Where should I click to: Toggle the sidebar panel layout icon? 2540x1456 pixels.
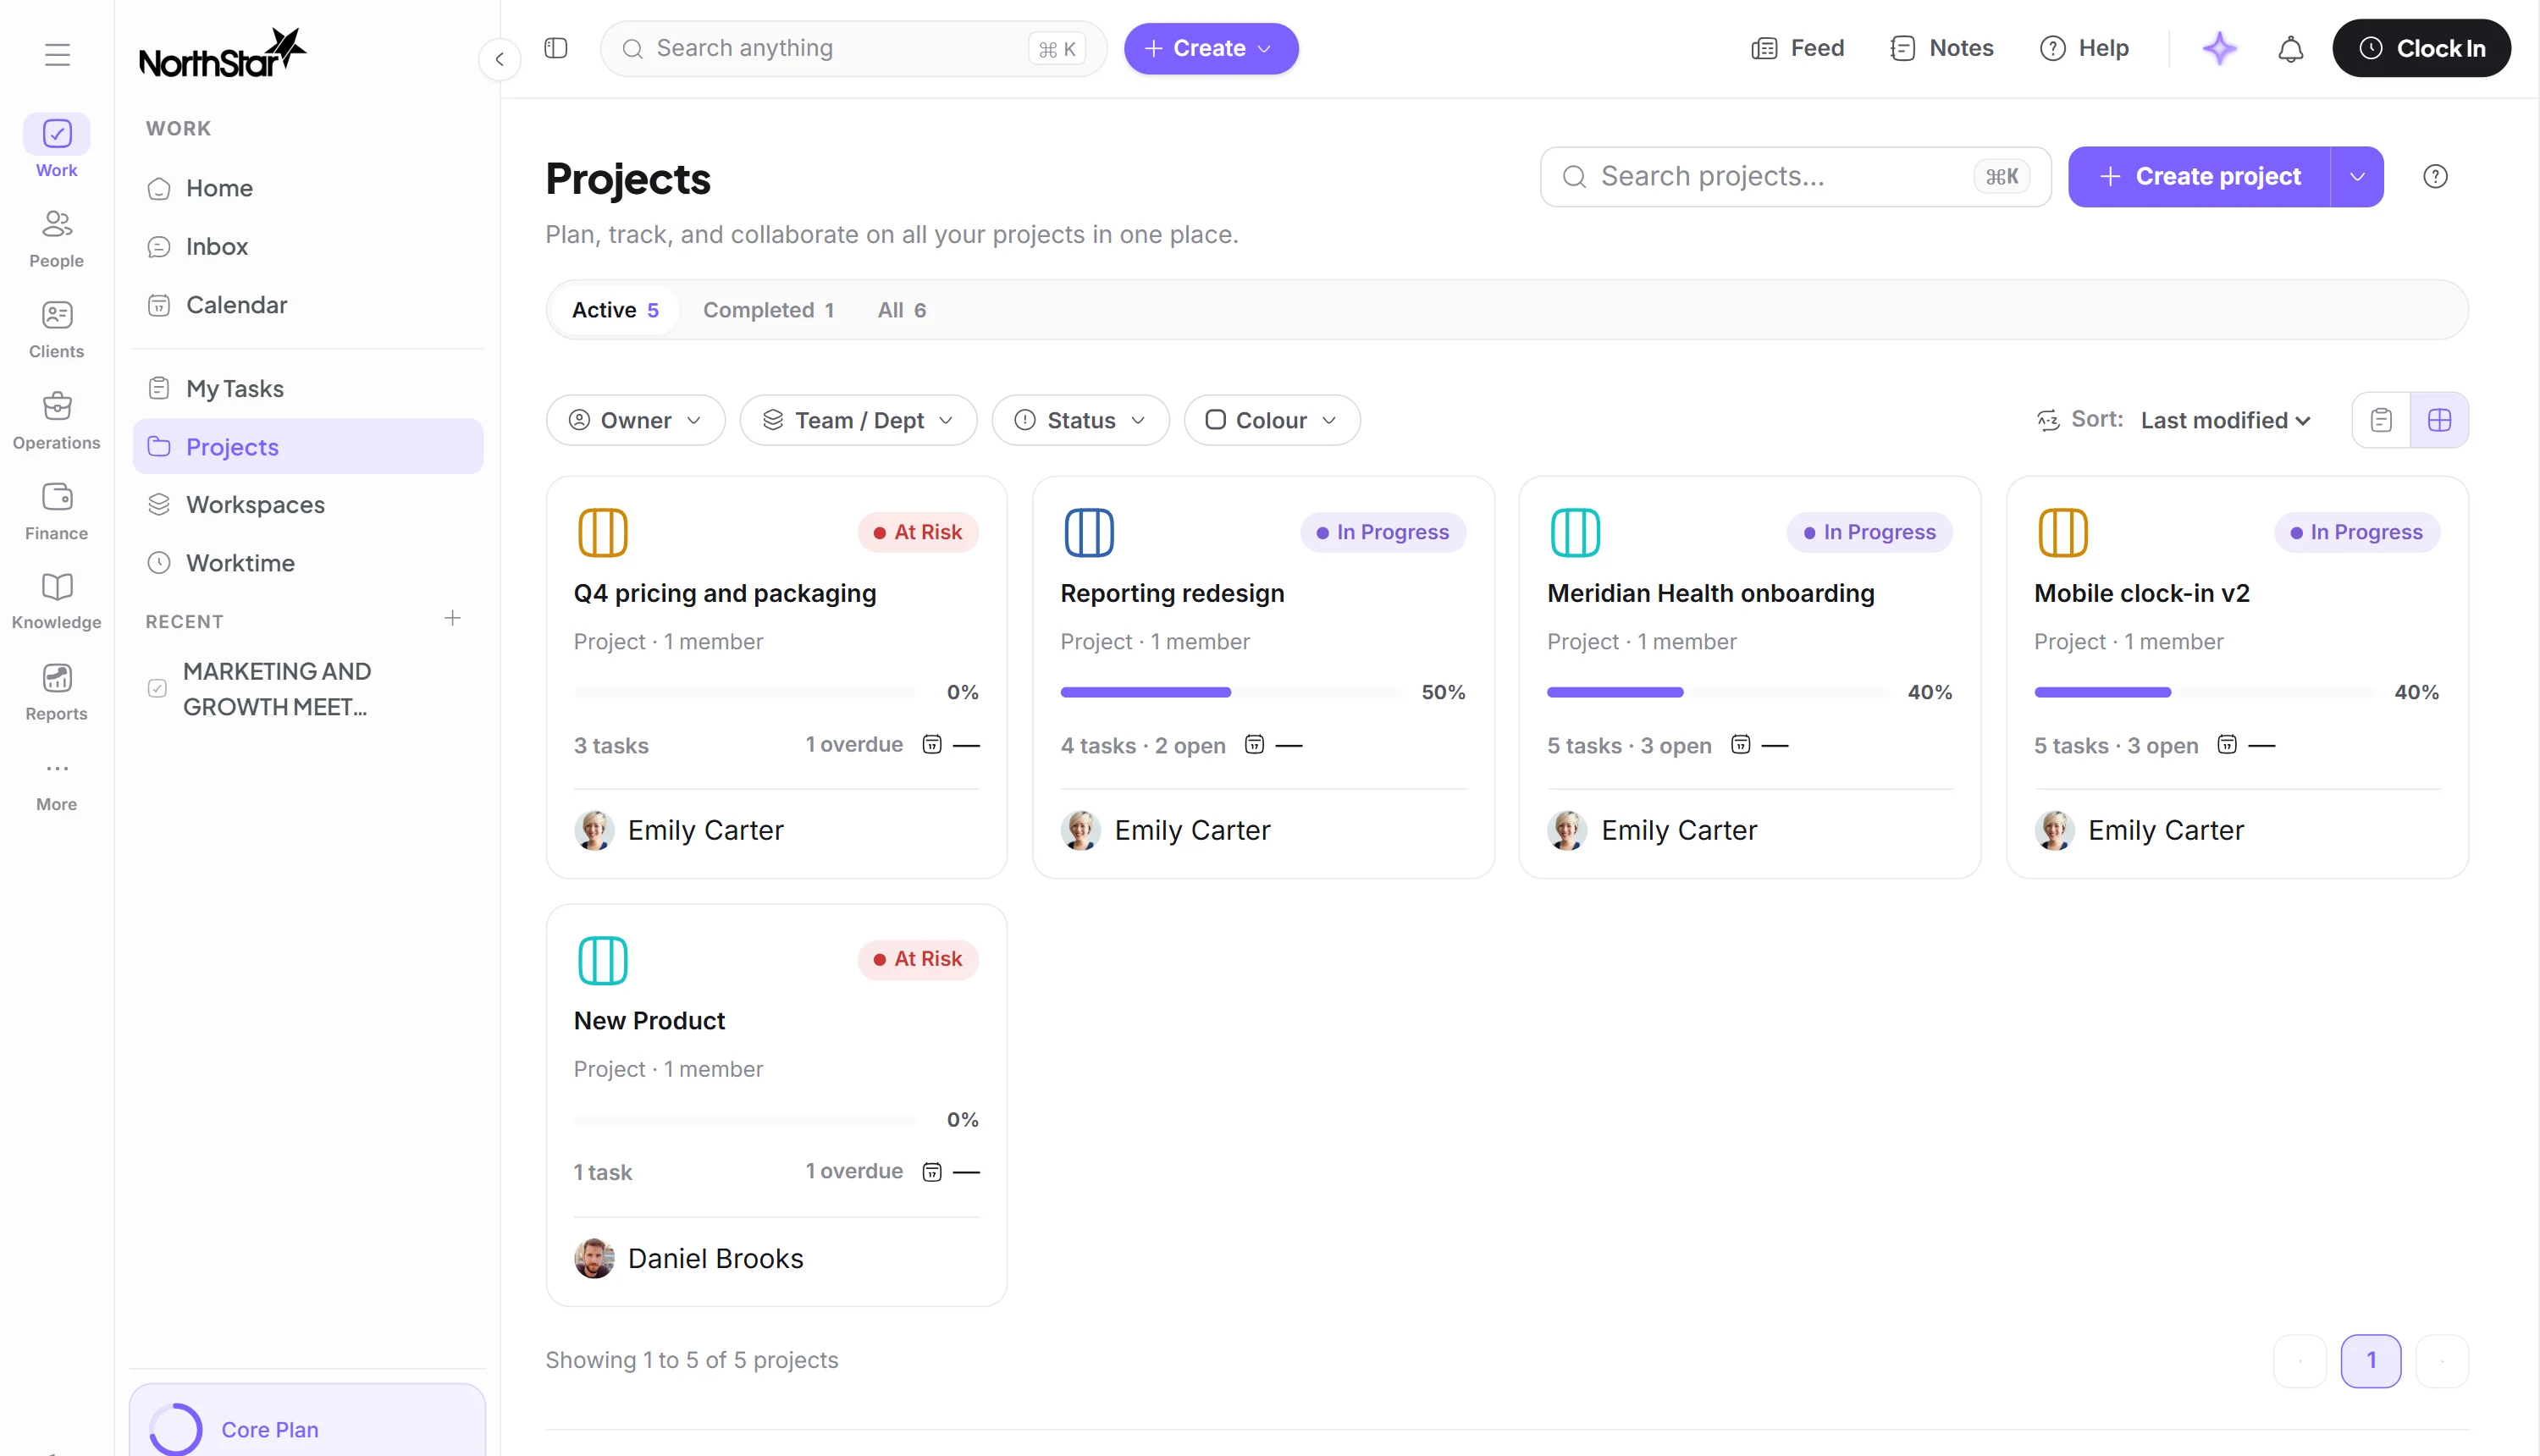click(556, 48)
